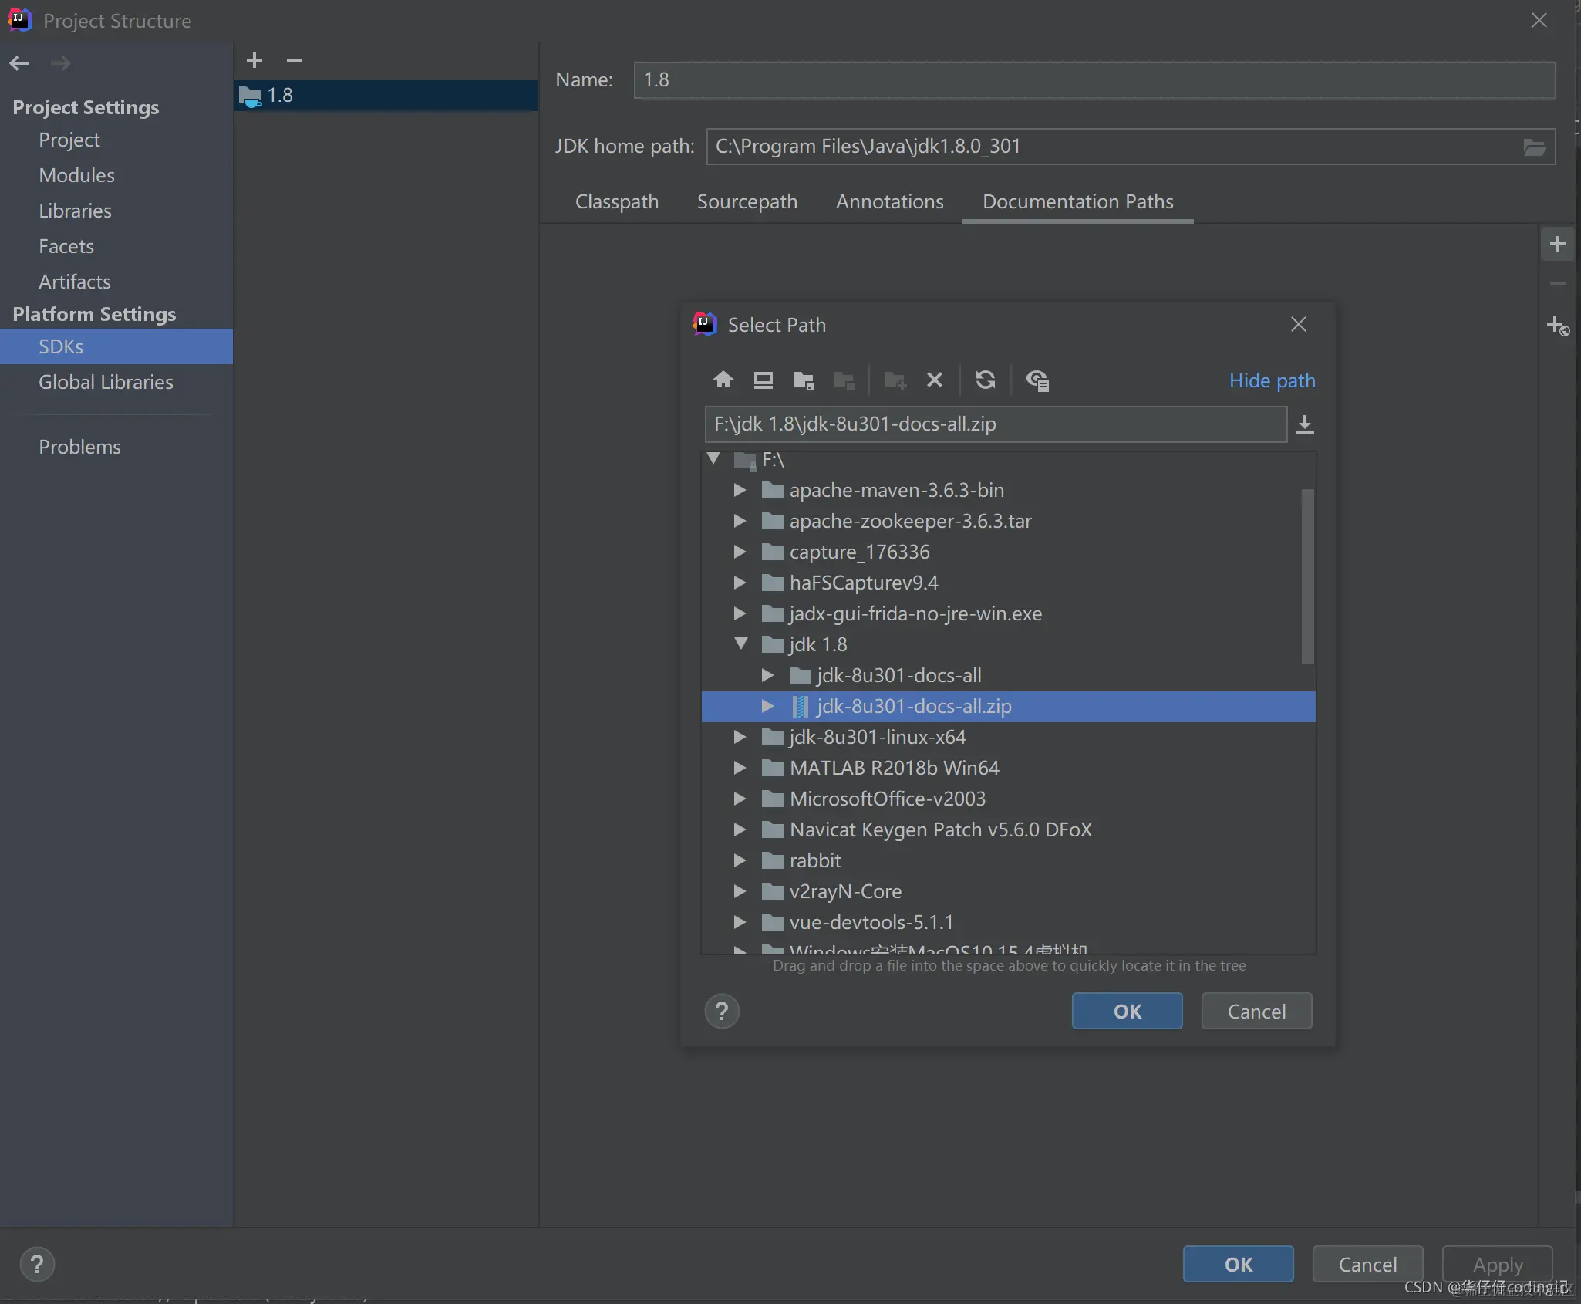Click the specify URL plus-globe icon
Screen dimensions: 1581x1304
(x=1557, y=326)
